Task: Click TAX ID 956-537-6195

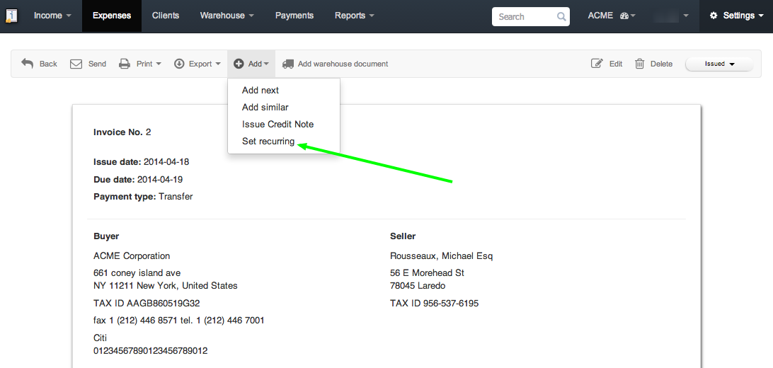Action: (x=435, y=304)
